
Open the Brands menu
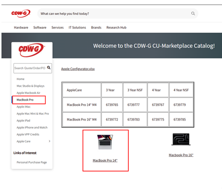[x=96, y=28]
